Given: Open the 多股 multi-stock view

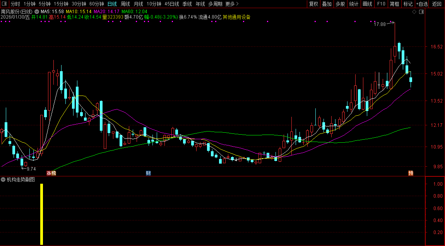Looking at the screenshot, I should pos(340,4).
